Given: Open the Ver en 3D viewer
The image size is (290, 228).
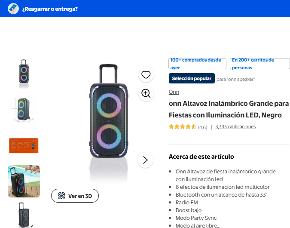Looking at the screenshot, I should coord(75,196).
